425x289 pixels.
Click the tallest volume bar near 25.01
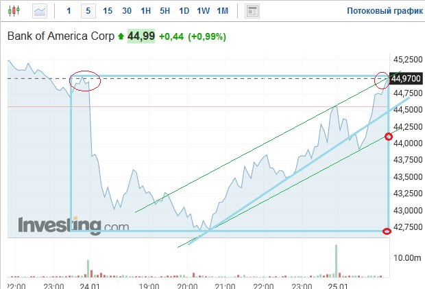pyautogui.click(x=337, y=261)
